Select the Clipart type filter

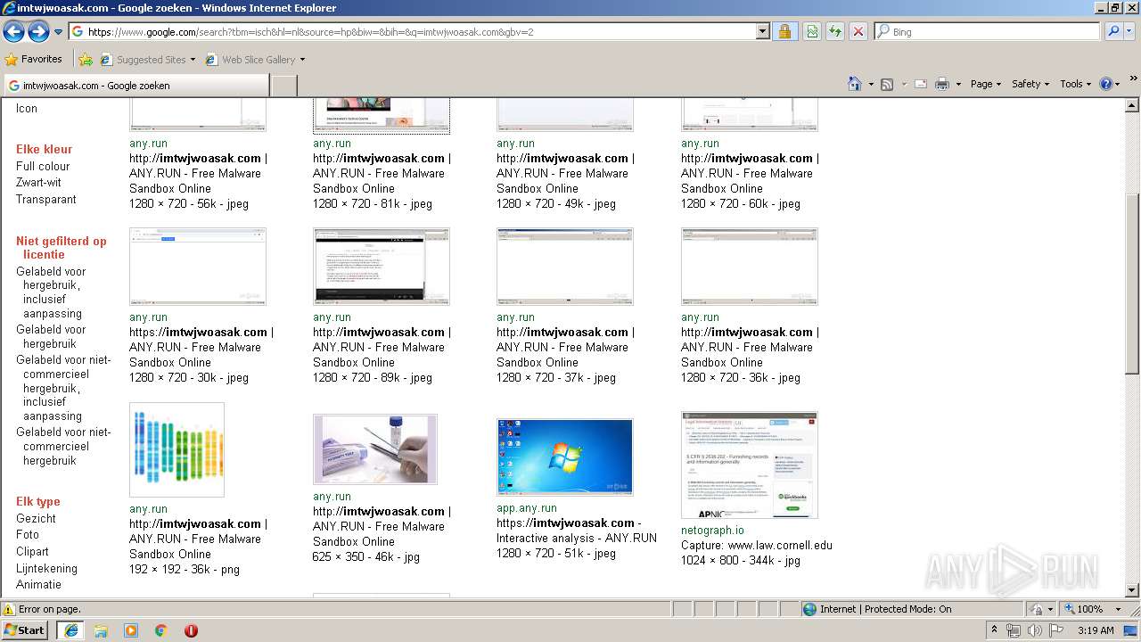point(32,551)
